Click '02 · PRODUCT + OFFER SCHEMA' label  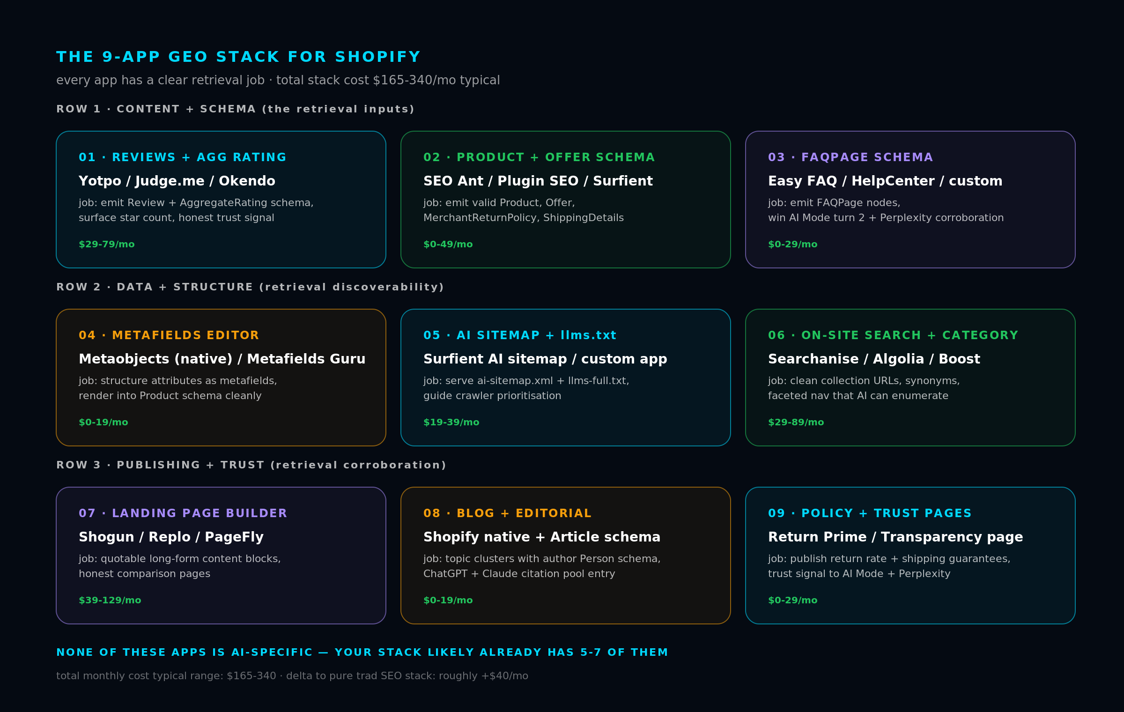tap(539, 157)
